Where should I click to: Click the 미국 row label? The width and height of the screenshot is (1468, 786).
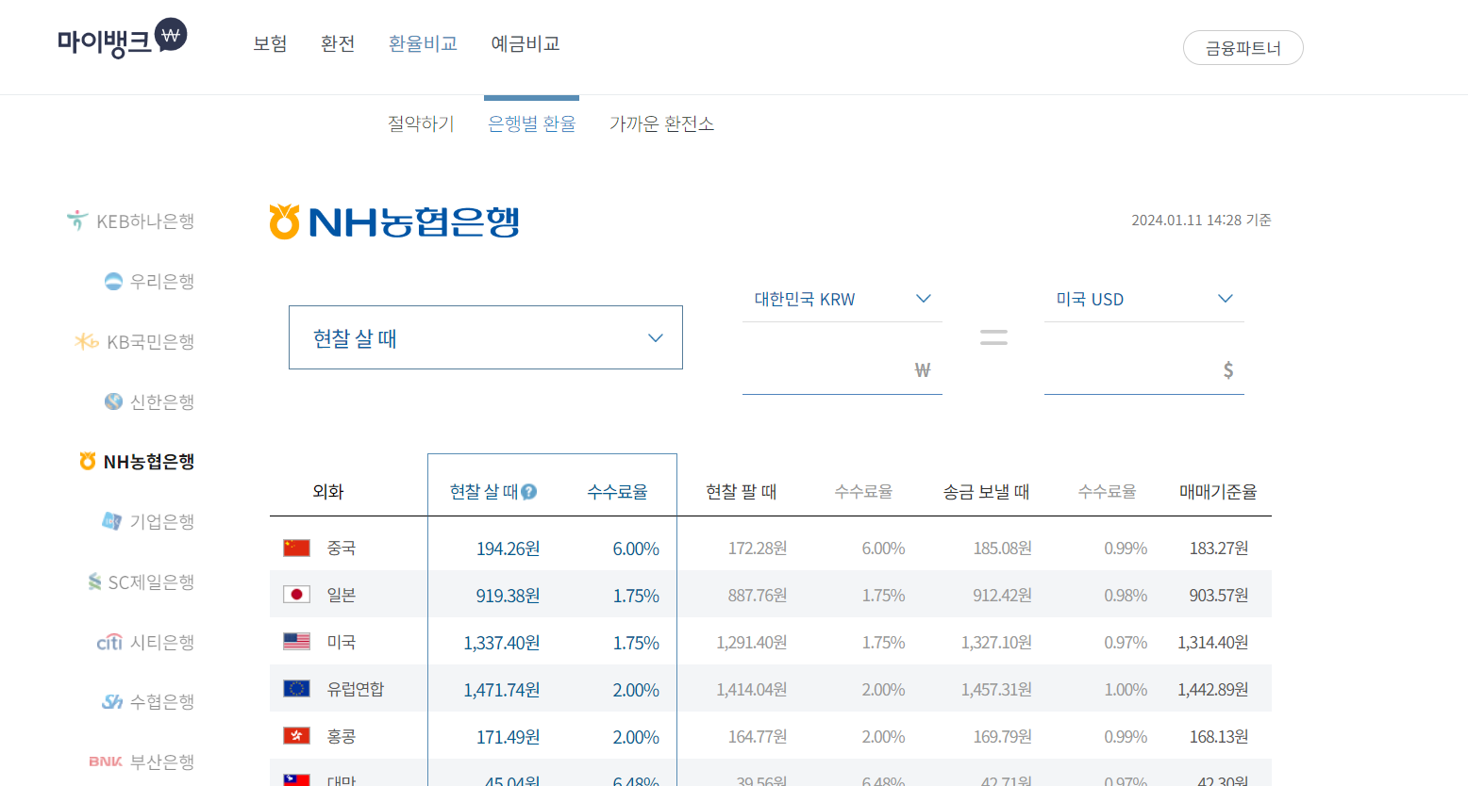[342, 643]
